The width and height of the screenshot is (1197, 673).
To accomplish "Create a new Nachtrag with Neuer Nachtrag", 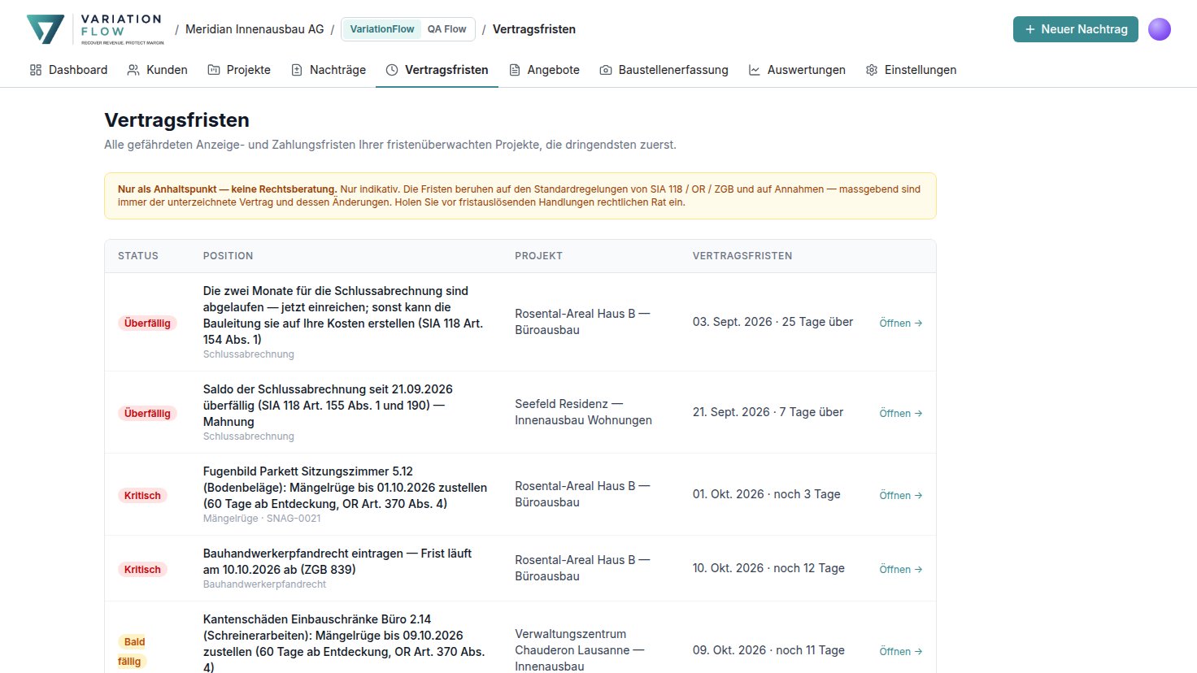I will [x=1076, y=29].
